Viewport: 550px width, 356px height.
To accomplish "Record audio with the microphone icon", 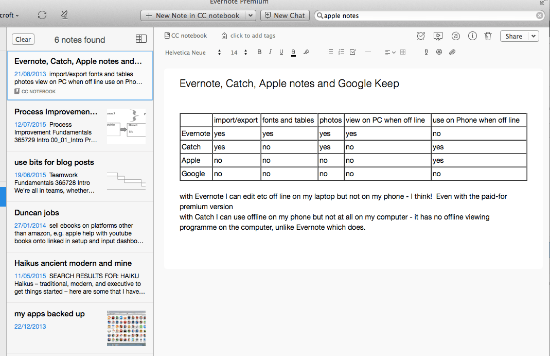I will point(426,52).
